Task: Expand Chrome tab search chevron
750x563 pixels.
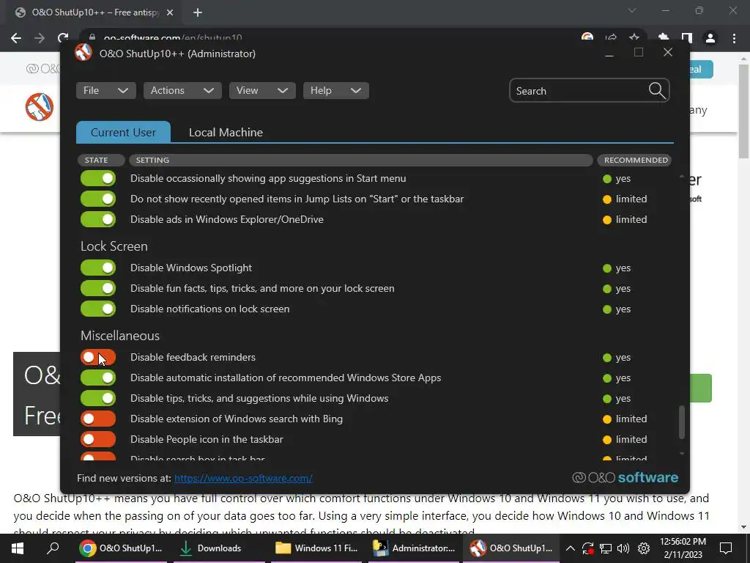Action: (x=632, y=10)
